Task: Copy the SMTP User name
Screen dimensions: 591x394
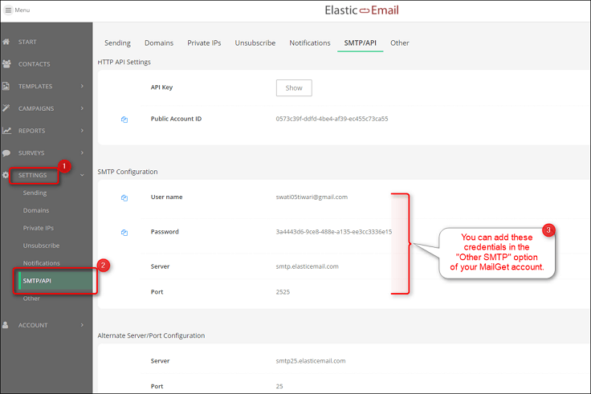Action: (124, 197)
